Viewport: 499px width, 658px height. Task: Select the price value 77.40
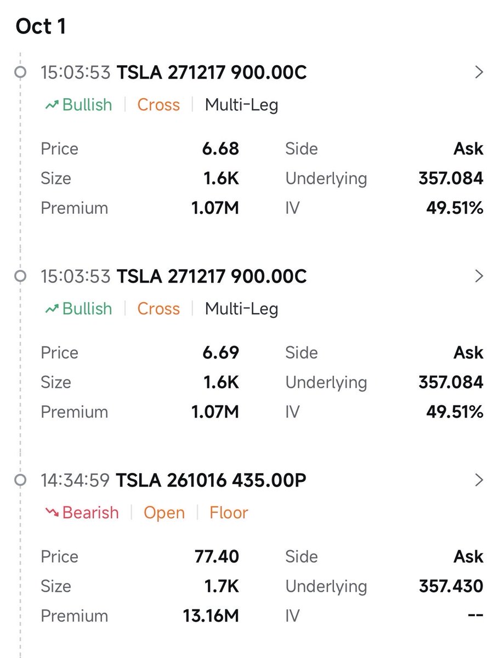point(217,557)
